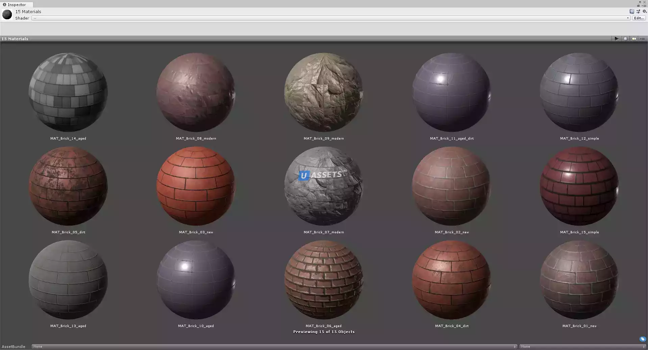This screenshot has width=648, height=350.
Task: Play the material preview animation
Action: click(617, 39)
